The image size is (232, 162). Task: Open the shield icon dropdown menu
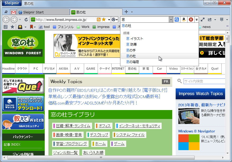(227, 20)
